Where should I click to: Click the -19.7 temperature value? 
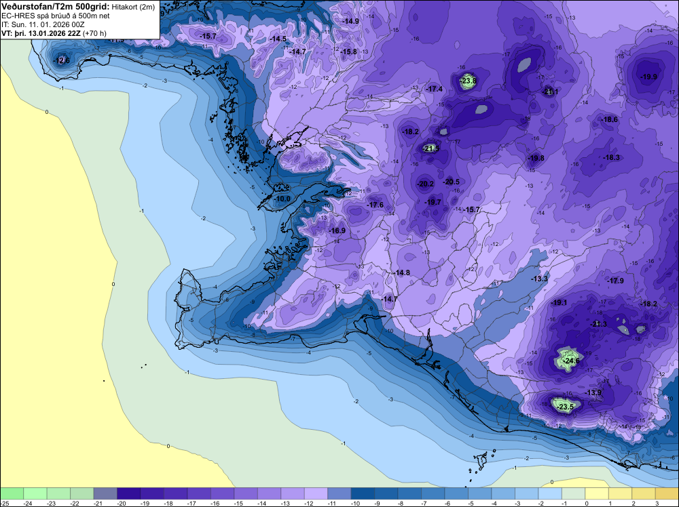433,202
